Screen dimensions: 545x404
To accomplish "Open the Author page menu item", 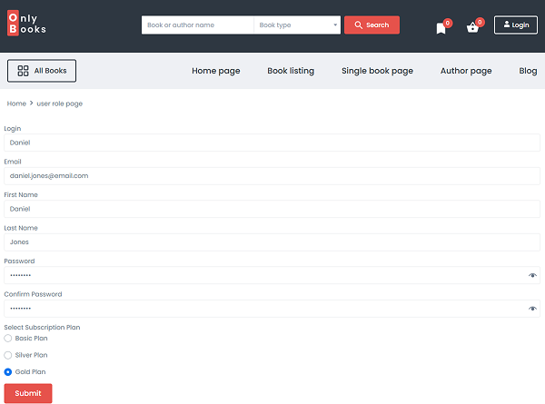I will (466, 71).
